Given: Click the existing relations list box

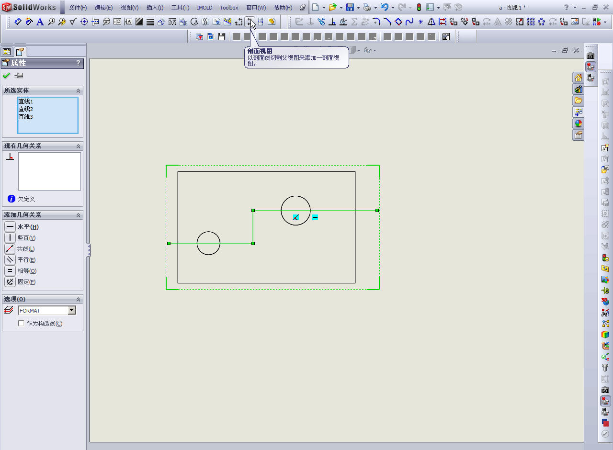Looking at the screenshot, I should 49,171.
